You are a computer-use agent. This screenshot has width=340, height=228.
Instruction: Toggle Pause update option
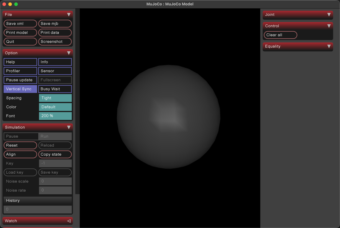20,80
